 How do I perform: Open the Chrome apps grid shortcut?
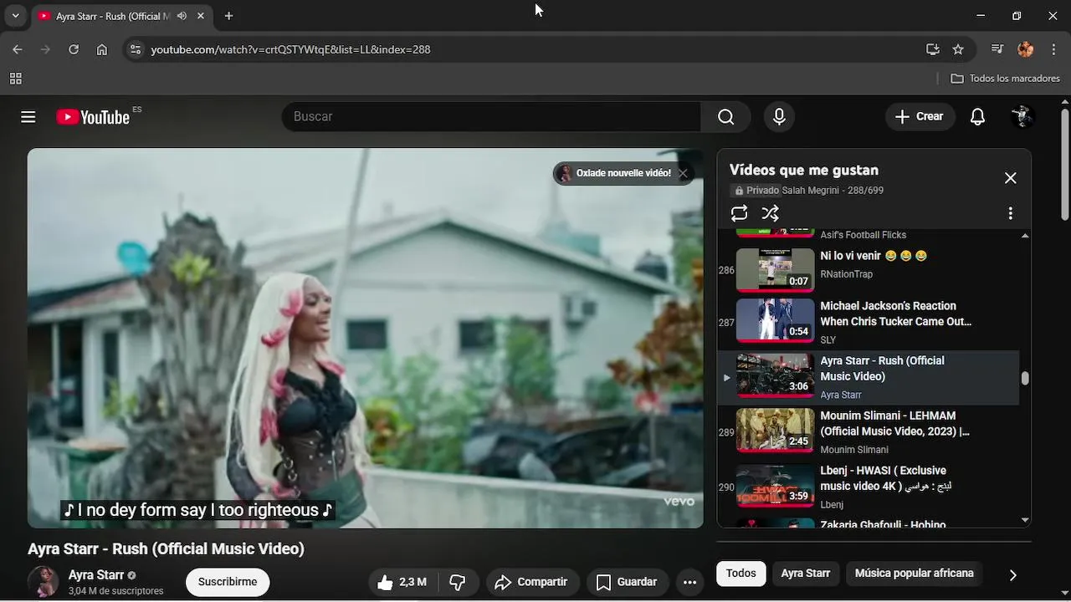pos(15,79)
